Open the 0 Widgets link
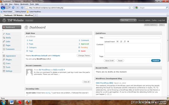This screenshot has width=169, height=105. point(56,56)
